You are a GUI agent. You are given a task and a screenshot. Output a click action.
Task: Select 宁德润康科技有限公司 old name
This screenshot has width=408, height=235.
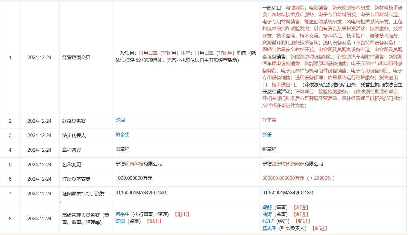[x=139, y=164]
